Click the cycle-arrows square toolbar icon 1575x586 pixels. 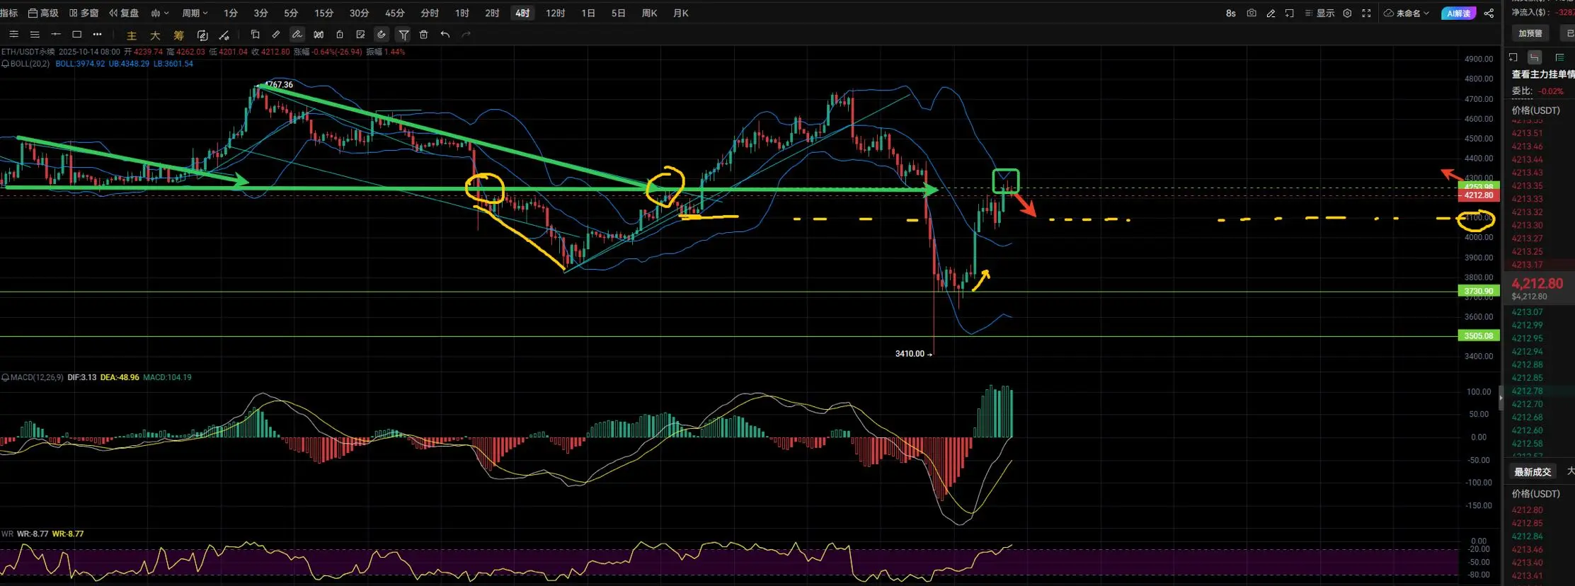point(202,35)
